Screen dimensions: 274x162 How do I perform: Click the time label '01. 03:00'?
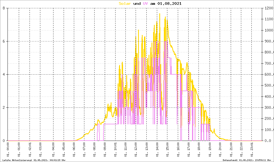(40, 149)
